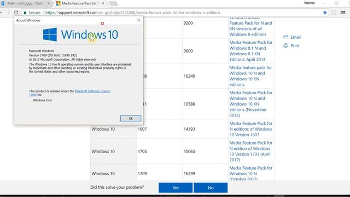
Task: Open Media Feature Pack for Windows 8.1 N link
Action: click(x=251, y=51)
